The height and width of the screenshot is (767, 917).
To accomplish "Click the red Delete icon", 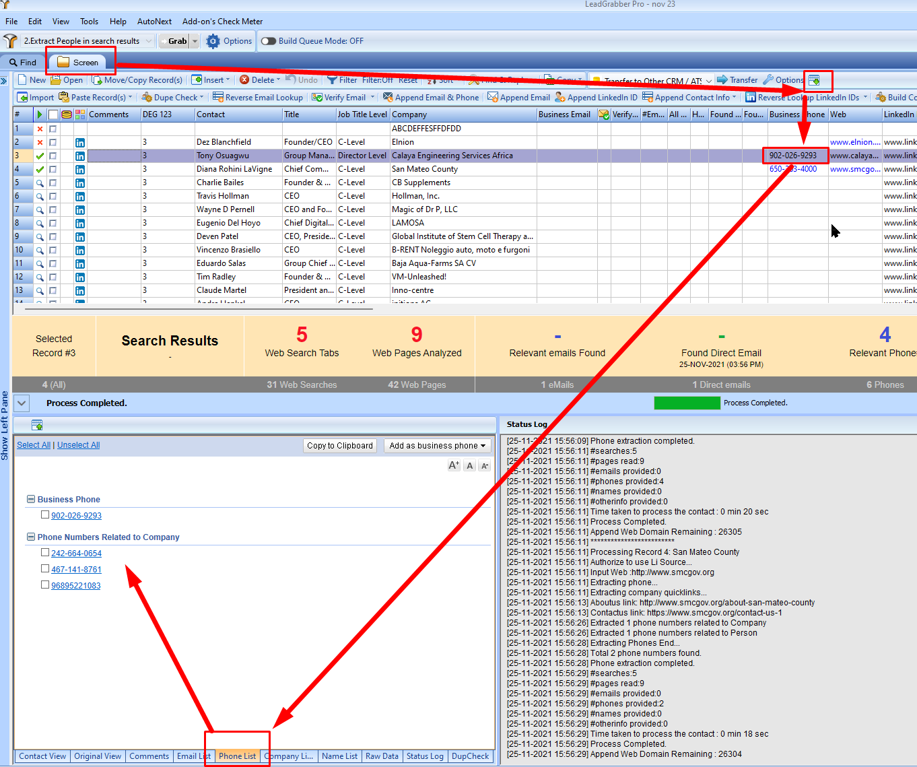I will click(x=244, y=80).
